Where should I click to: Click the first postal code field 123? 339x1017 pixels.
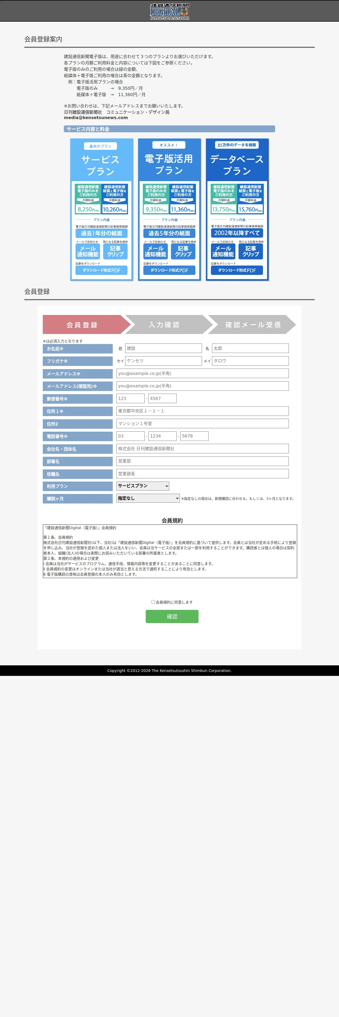[x=131, y=398]
